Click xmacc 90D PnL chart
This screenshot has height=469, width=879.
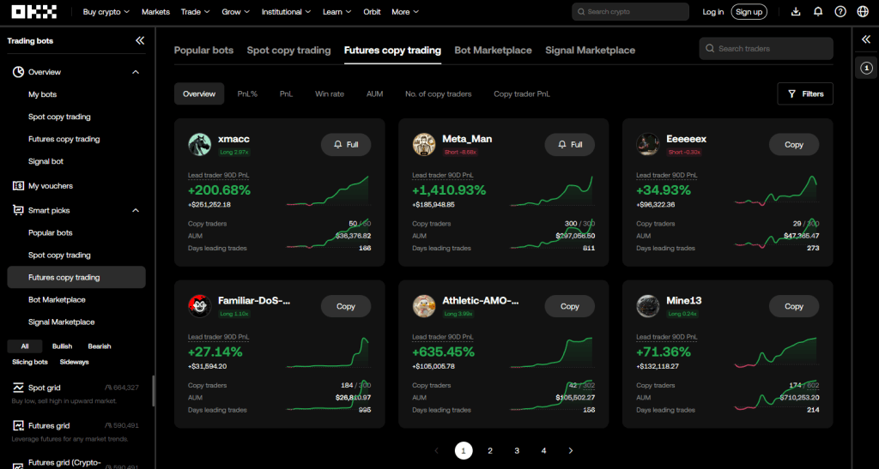[328, 190]
